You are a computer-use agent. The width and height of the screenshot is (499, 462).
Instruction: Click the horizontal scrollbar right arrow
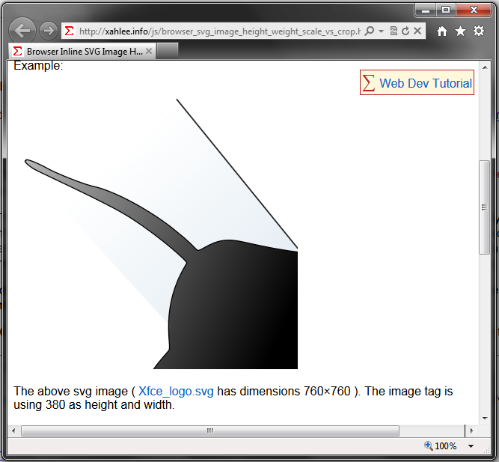[471, 431]
